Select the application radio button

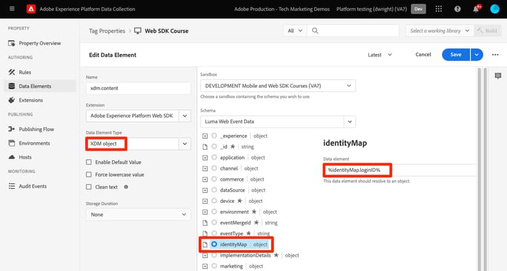pyautogui.click(x=214, y=158)
